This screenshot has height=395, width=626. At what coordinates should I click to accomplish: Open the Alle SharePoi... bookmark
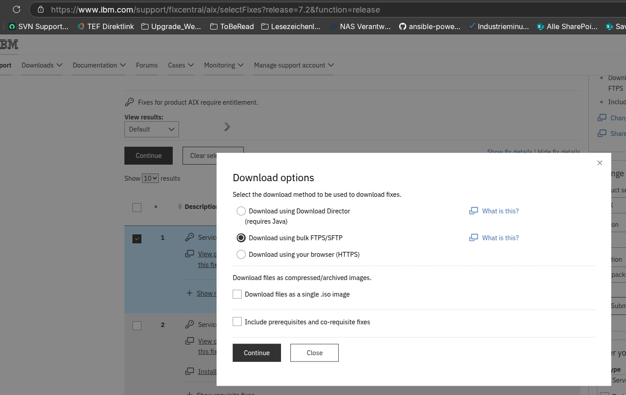tap(567, 26)
